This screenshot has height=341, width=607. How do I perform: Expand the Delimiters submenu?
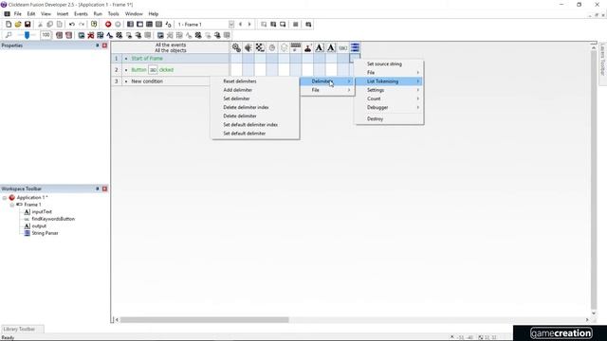(x=327, y=81)
